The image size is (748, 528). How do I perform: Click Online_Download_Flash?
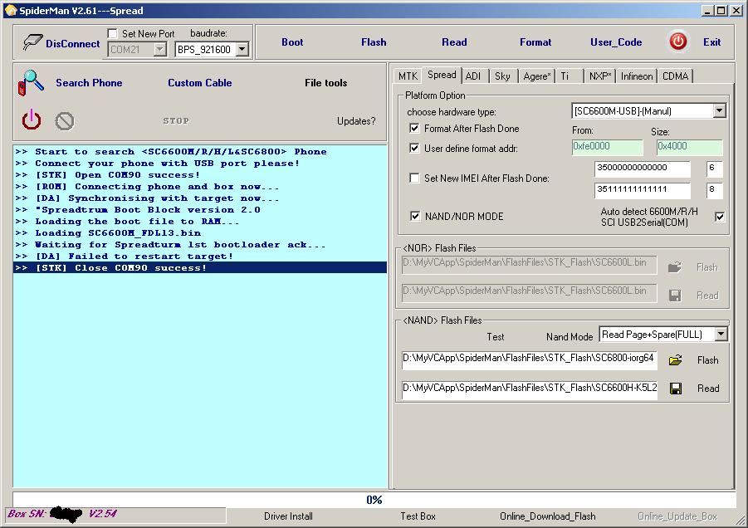click(548, 516)
